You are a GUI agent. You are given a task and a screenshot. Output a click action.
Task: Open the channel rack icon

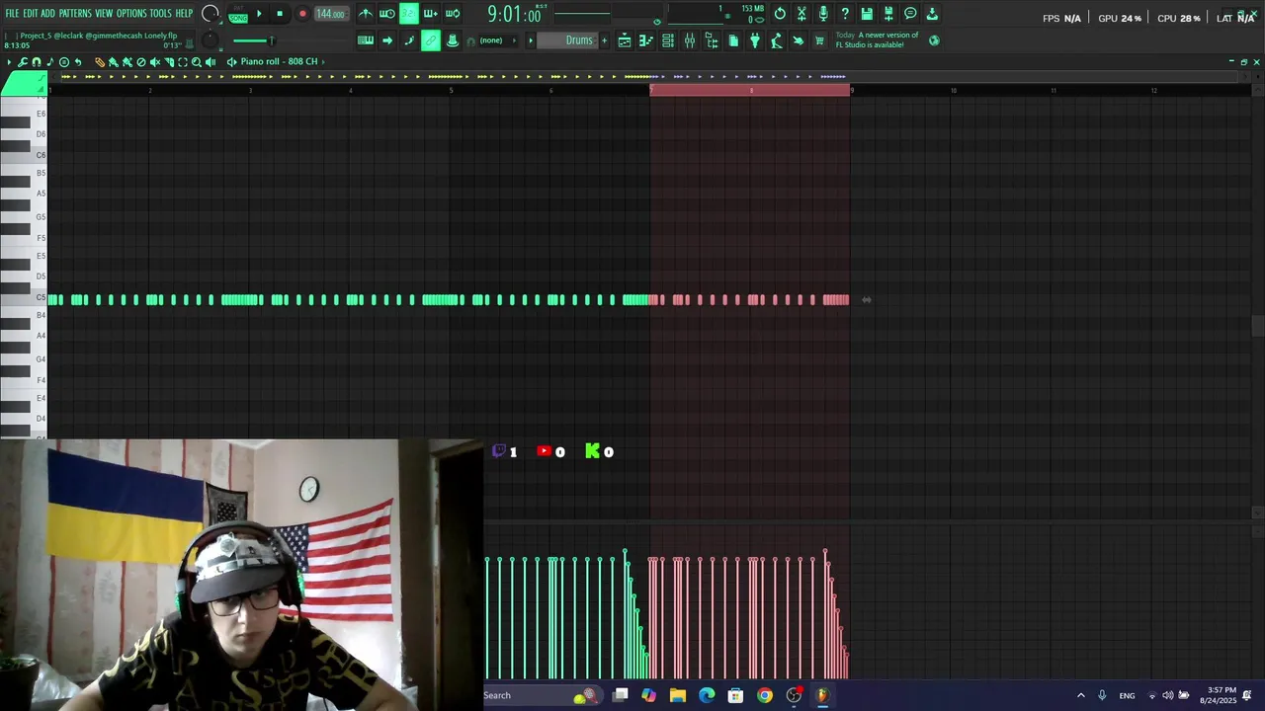668,40
